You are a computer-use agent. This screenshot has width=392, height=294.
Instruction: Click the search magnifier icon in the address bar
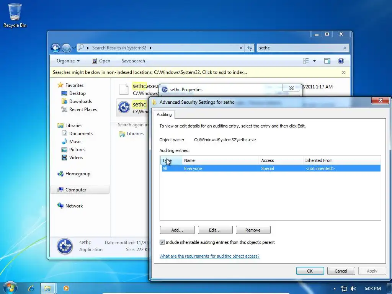tap(81, 47)
